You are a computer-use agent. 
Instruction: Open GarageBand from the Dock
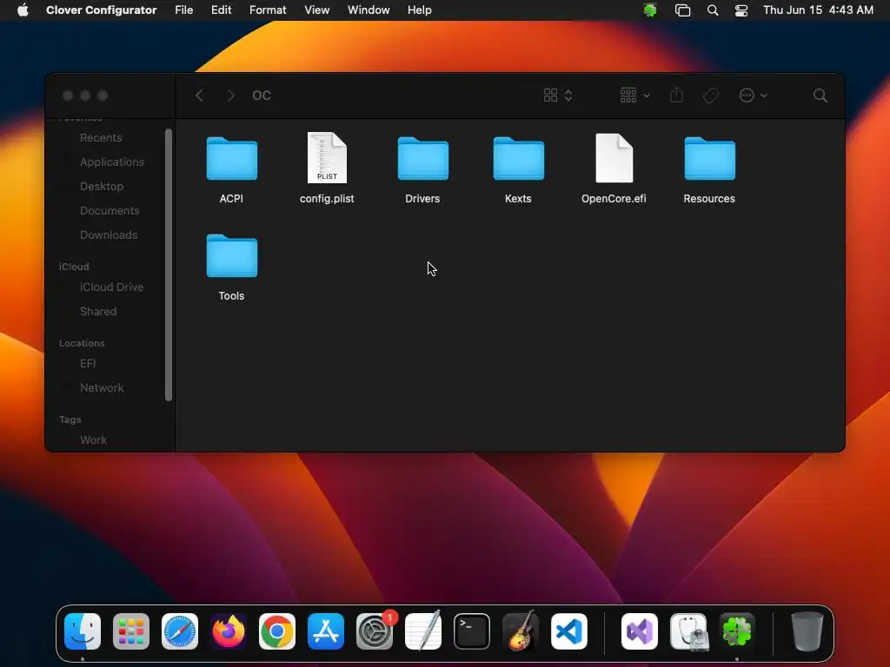click(x=521, y=631)
